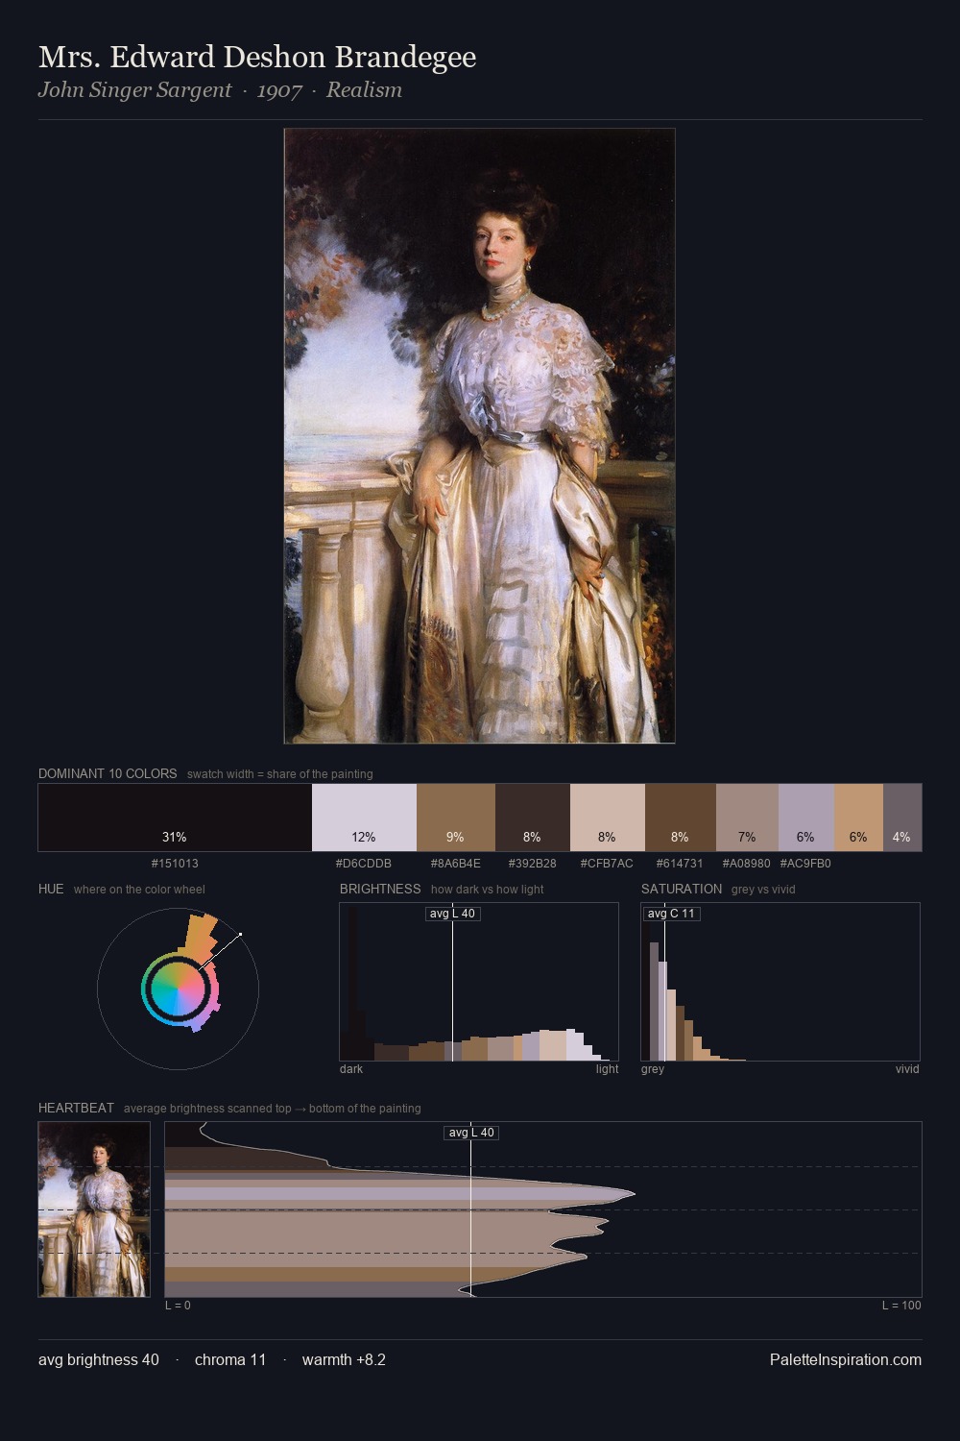Click the HUE section heading
Screen dimensions: 960x1441
pos(51,889)
